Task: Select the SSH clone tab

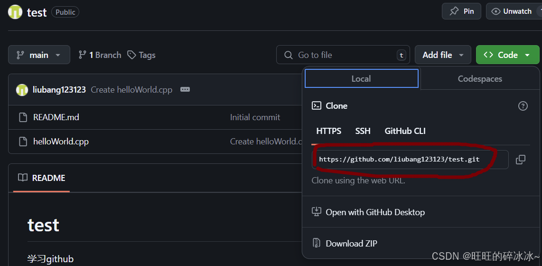Action: point(363,131)
